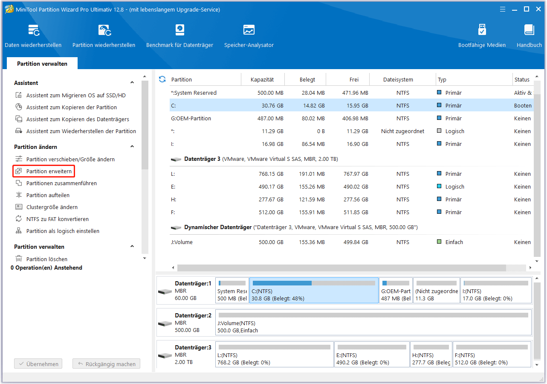Click the Übernehmen button
Screen dimensions: 547x384
(38, 364)
